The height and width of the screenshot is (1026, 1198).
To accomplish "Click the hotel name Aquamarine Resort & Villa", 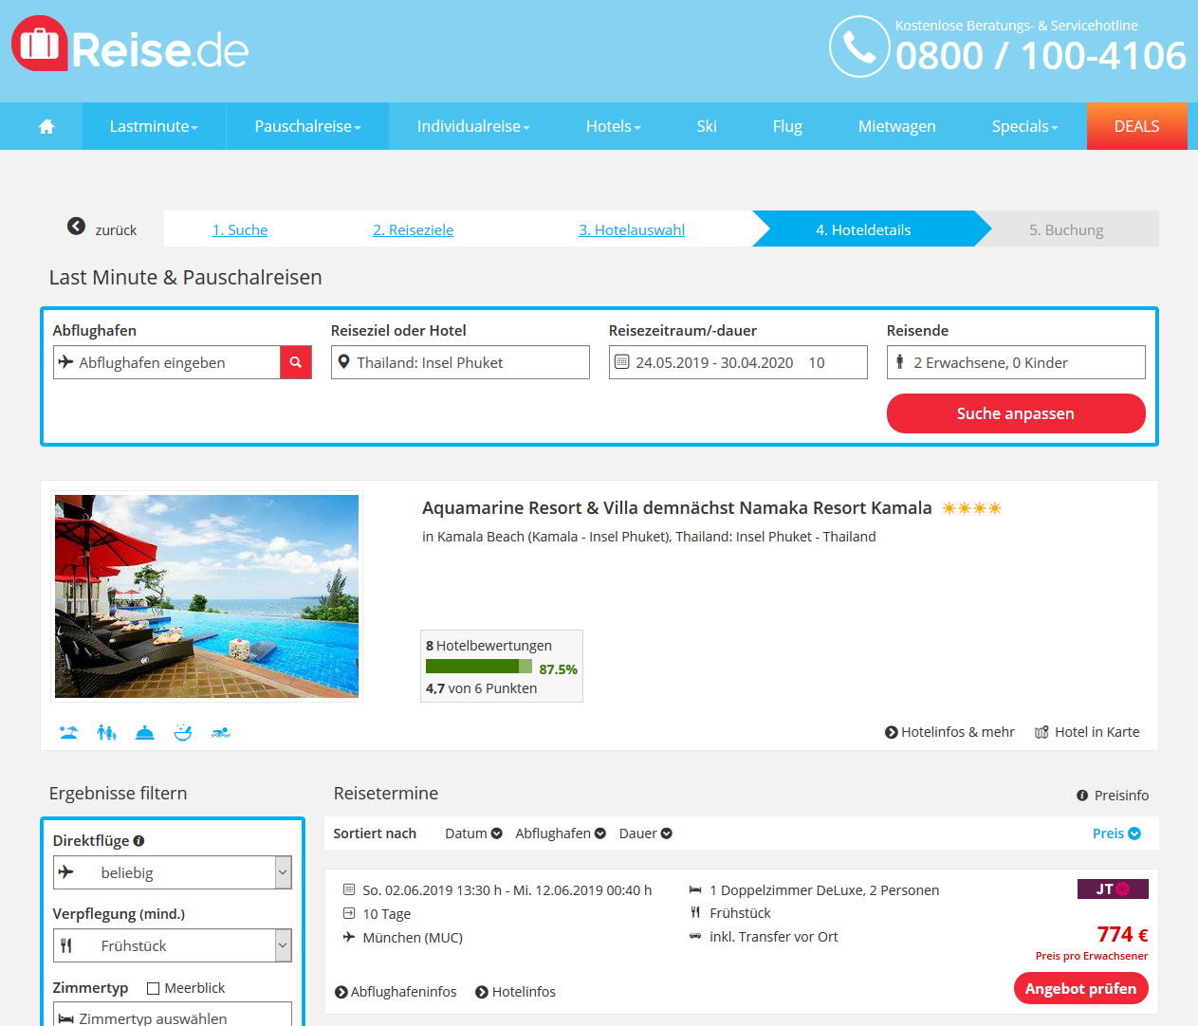I will click(677, 508).
